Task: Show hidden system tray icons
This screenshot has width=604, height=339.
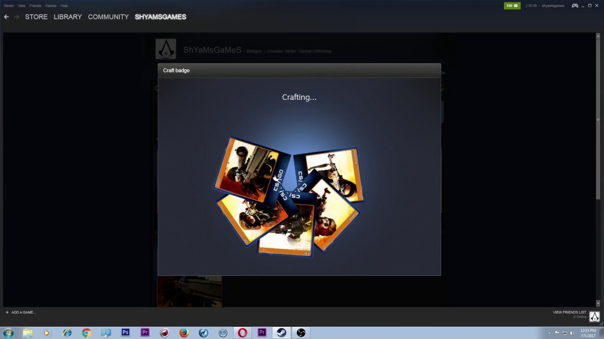Action: coord(549,333)
